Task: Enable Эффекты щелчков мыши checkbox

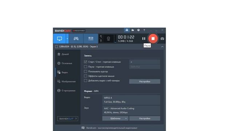Action: point(86,76)
